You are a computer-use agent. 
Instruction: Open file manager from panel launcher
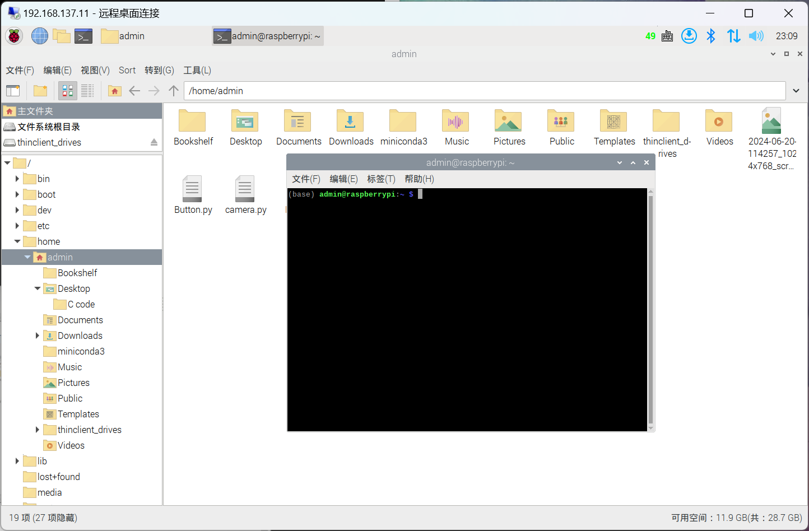coord(62,36)
